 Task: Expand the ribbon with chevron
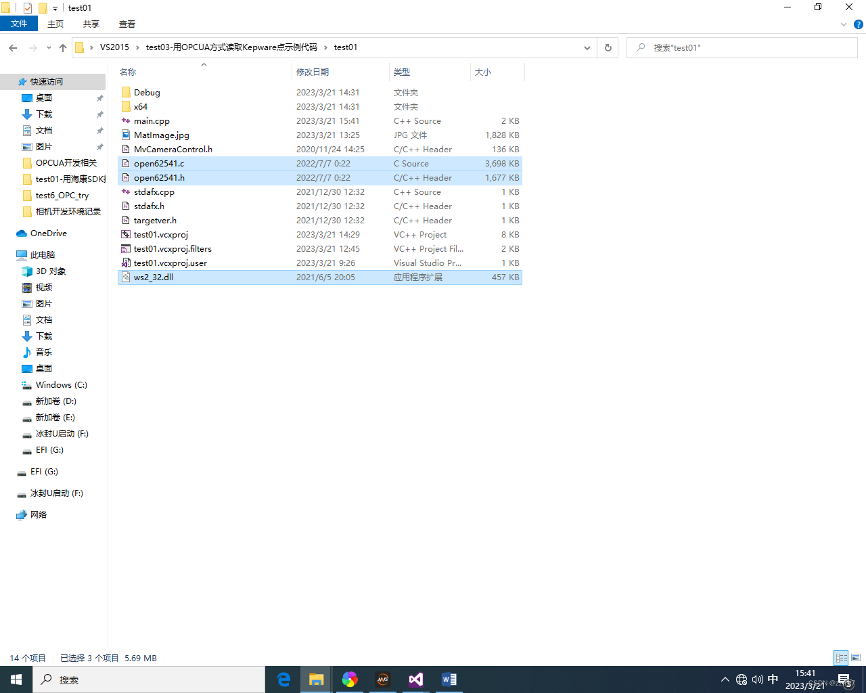pos(843,24)
